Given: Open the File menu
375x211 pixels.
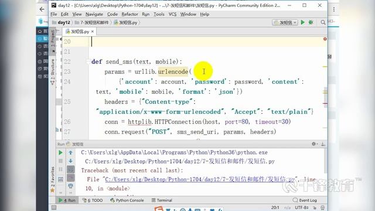Looking at the screenshot, I should (53, 14).
